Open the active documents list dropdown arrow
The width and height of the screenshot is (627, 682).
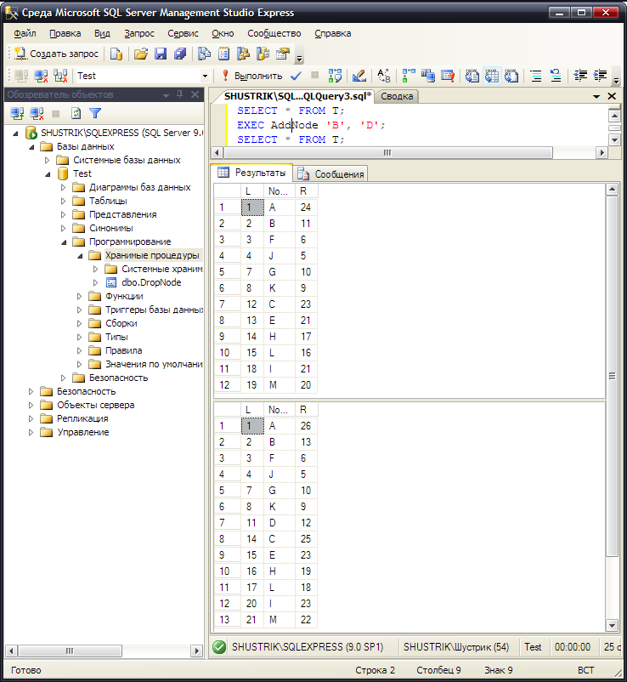(x=596, y=96)
